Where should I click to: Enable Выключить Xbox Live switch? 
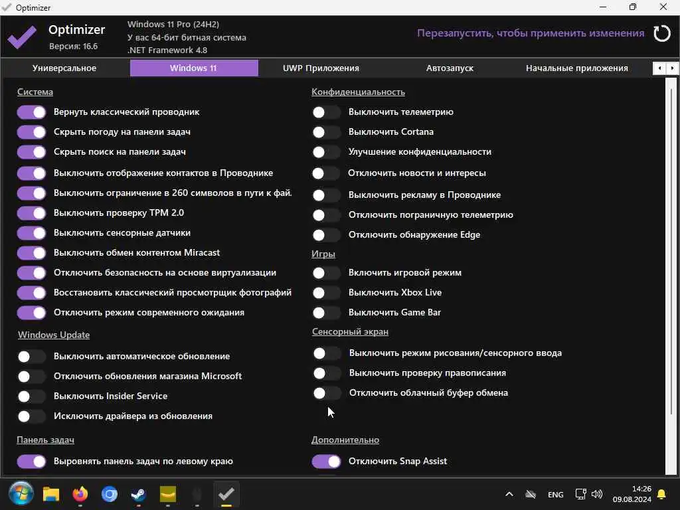(x=326, y=293)
